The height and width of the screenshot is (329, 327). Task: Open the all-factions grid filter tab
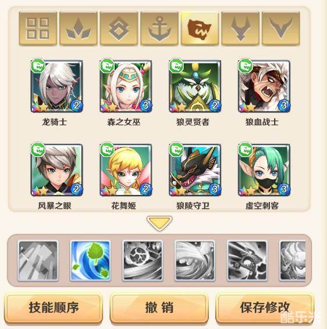[x=38, y=29]
